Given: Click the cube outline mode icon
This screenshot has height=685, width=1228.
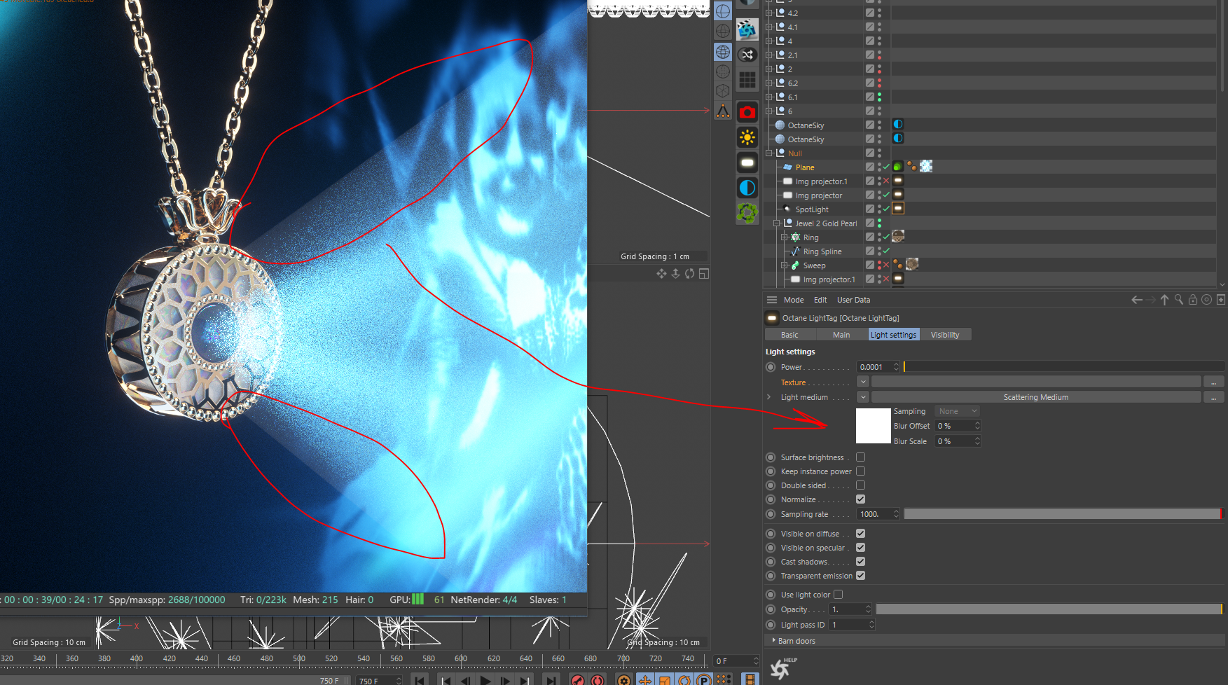Looking at the screenshot, I should tap(723, 91).
